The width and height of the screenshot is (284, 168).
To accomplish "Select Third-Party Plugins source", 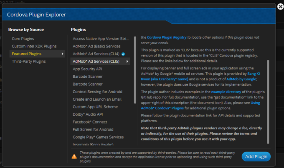I will [29, 62].
